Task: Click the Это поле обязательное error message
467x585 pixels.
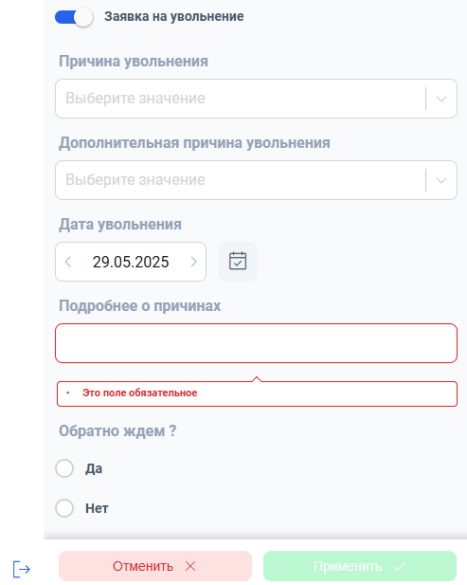Action: tap(140, 393)
